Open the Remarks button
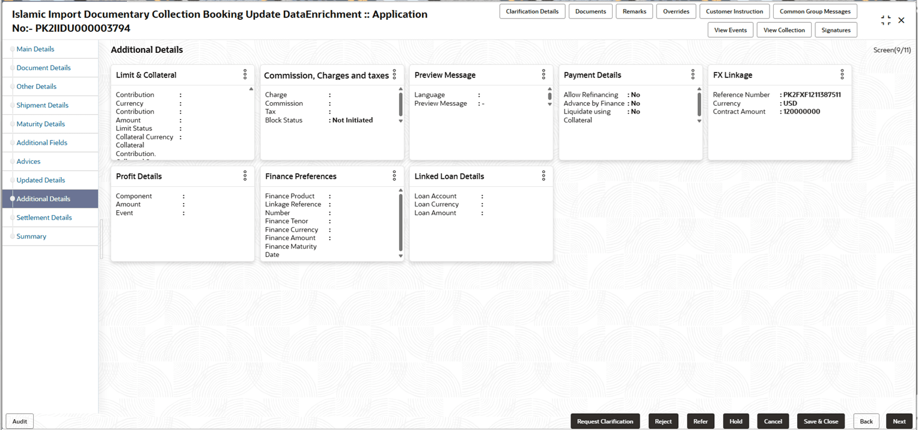Image resolution: width=918 pixels, height=430 pixels. [634, 11]
